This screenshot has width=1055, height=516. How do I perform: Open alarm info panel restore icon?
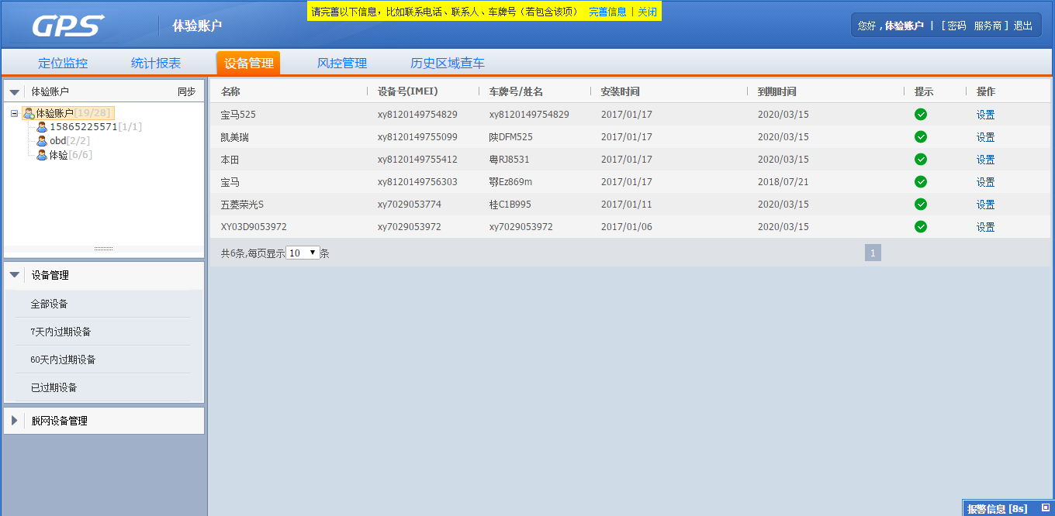point(1045,507)
